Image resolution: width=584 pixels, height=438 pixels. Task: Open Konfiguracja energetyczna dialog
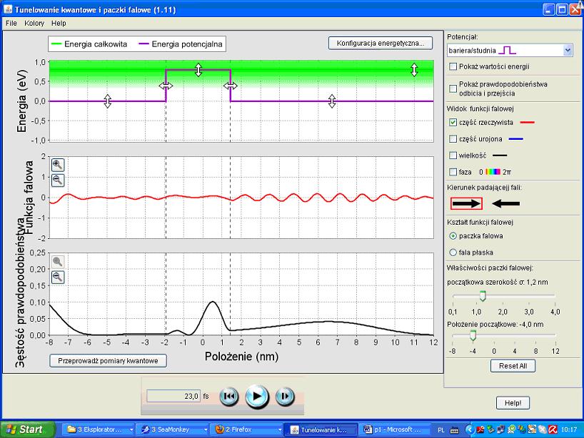[x=381, y=44]
